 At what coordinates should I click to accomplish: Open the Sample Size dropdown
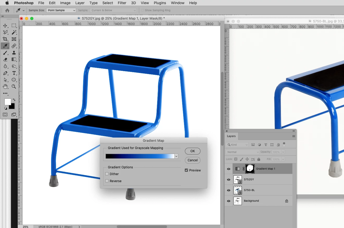(61, 10)
